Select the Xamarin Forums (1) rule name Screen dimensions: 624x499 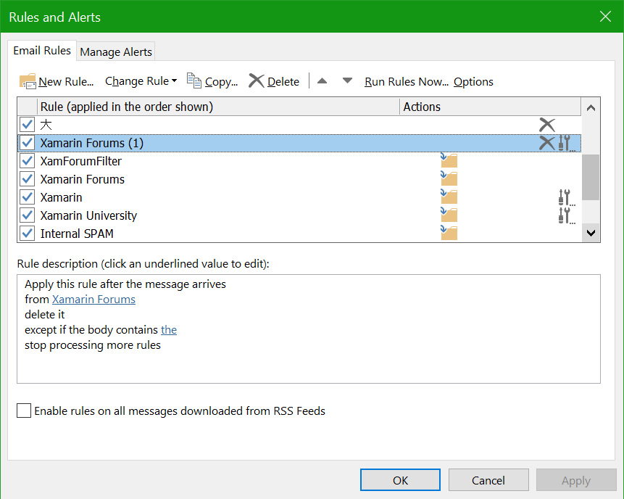[91, 143]
